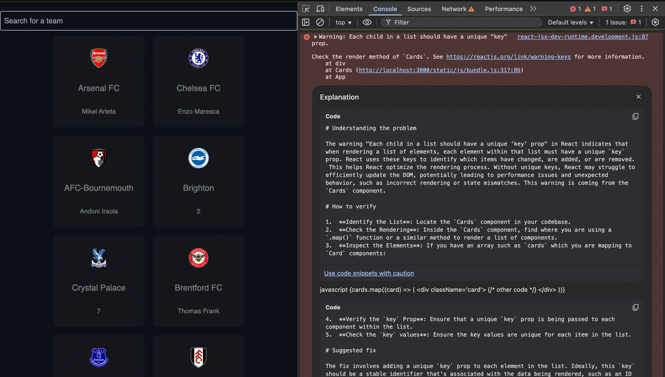Click the Brentford crest
665x377 pixels.
click(x=199, y=258)
